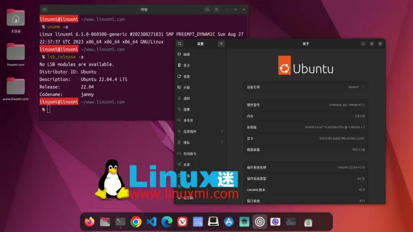Open the Terminal hamburger menu
Viewport: 413px width, 232px height.
[x=216, y=10]
